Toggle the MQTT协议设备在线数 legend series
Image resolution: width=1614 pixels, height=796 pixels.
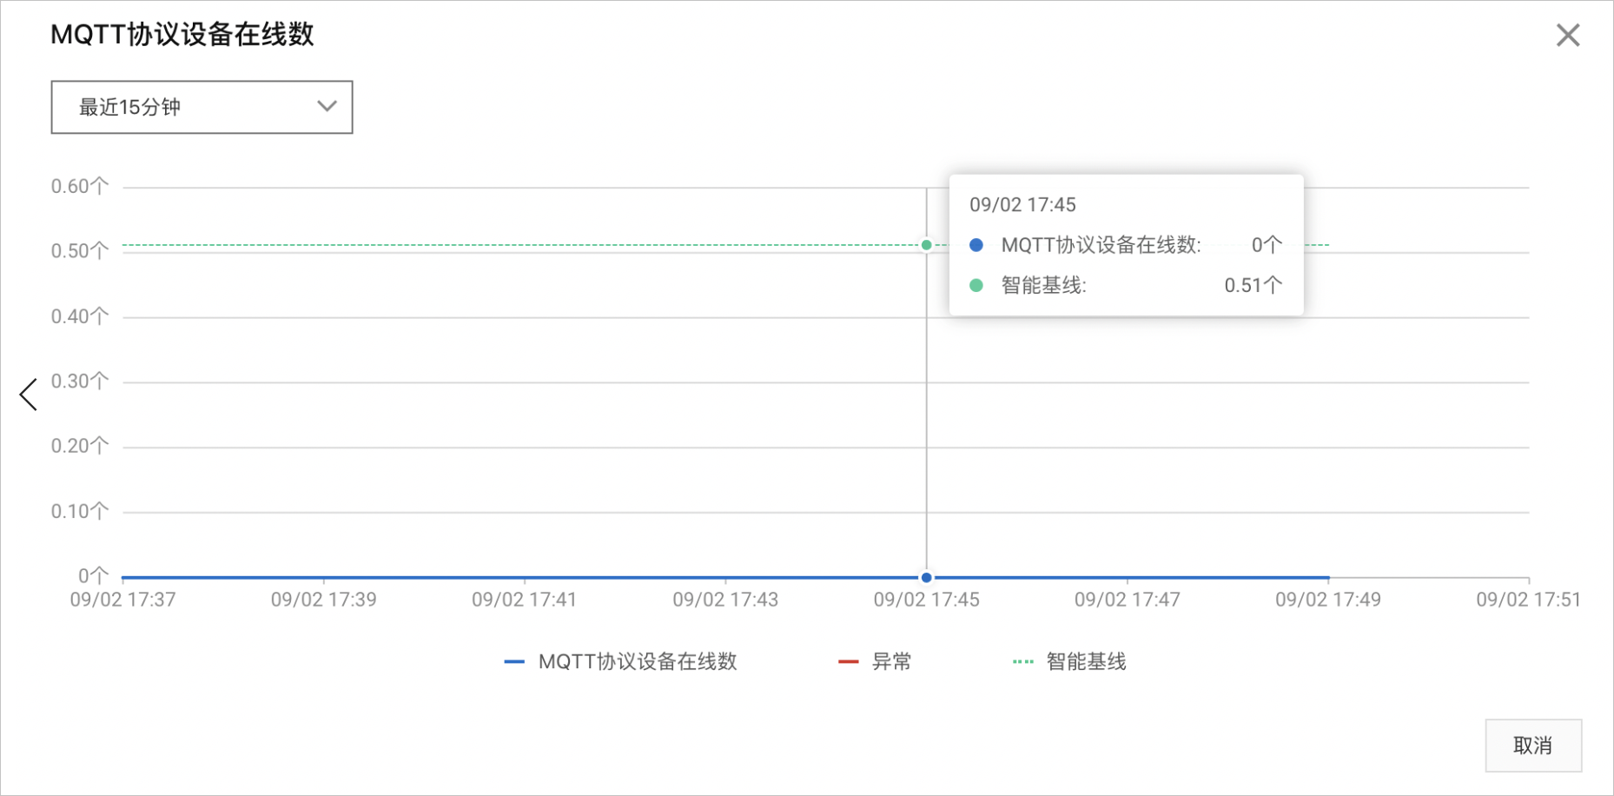tap(620, 662)
